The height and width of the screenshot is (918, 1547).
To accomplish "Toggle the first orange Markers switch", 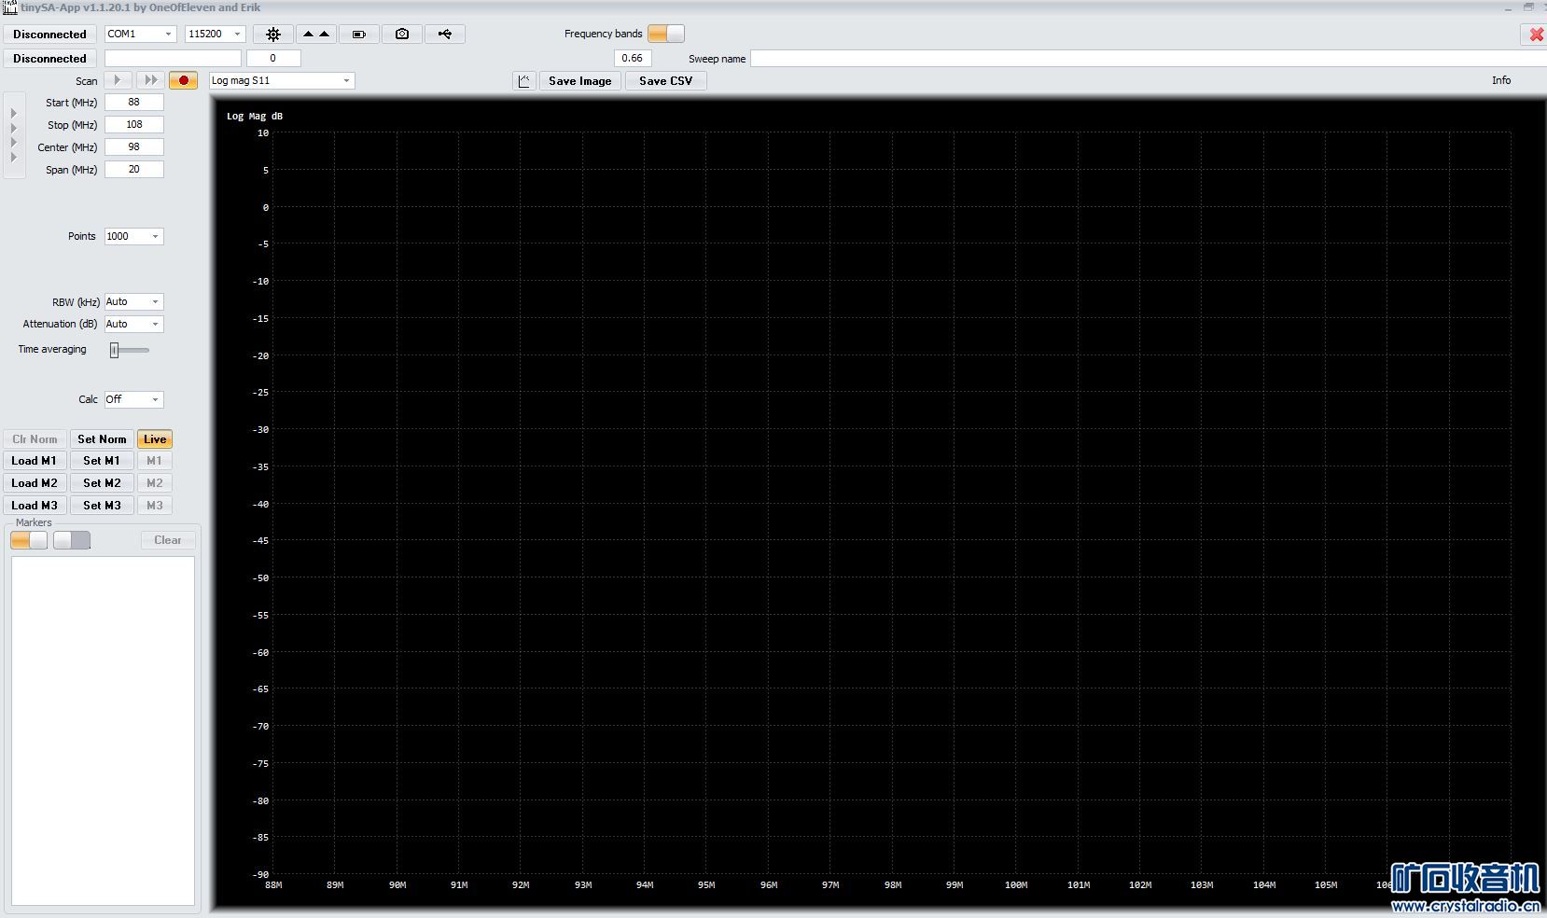I will coord(29,540).
